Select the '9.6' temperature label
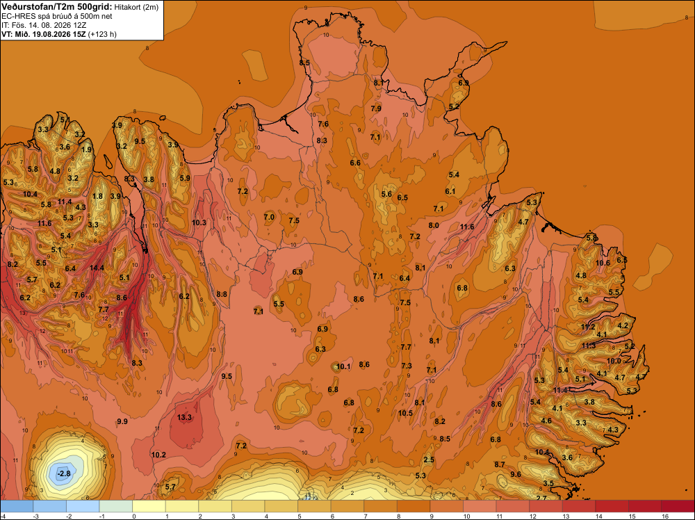The image size is (695, 520). pos(516,474)
